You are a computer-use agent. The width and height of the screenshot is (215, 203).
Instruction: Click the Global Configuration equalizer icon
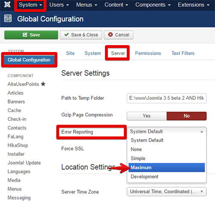[x=8, y=19]
